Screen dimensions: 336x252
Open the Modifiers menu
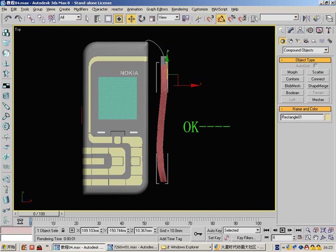point(81,9)
